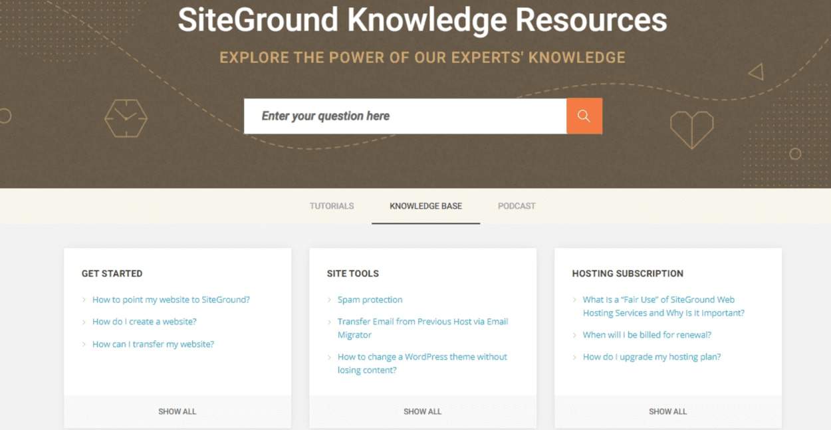Screen dimensions: 831x430
Task: Open 'How can I transfer my website?' link
Action: pos(153,344)
